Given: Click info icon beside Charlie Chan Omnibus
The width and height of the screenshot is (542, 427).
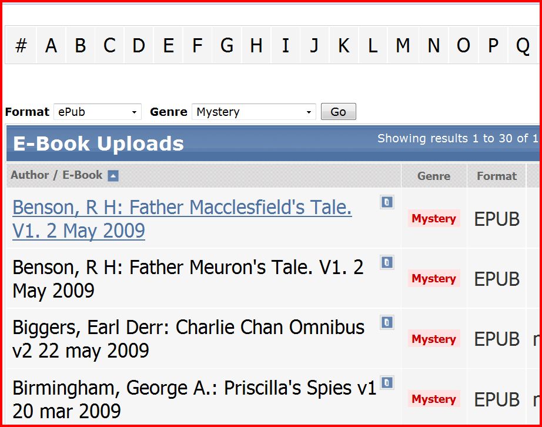Looking at the screenshot, I should click(x=387, y=322).
